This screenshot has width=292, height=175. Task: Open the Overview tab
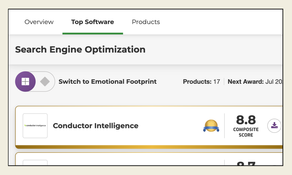pos(39,22)
